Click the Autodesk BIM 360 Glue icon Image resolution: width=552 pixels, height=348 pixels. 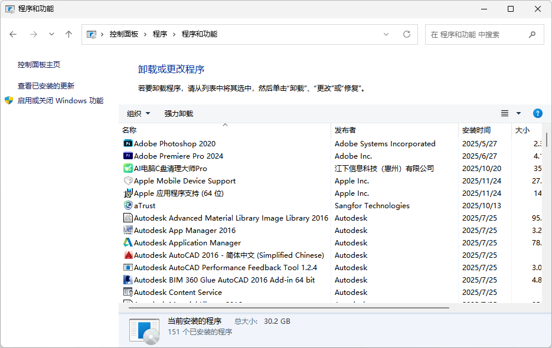tap(128, 280)
